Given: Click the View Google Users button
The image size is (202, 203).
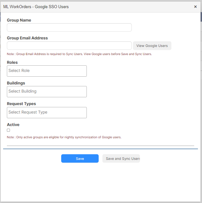Looking at the screenshot, I should click(x=152, y=46).
